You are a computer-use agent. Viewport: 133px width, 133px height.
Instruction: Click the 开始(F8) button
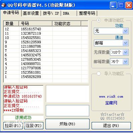pos(68,124)
